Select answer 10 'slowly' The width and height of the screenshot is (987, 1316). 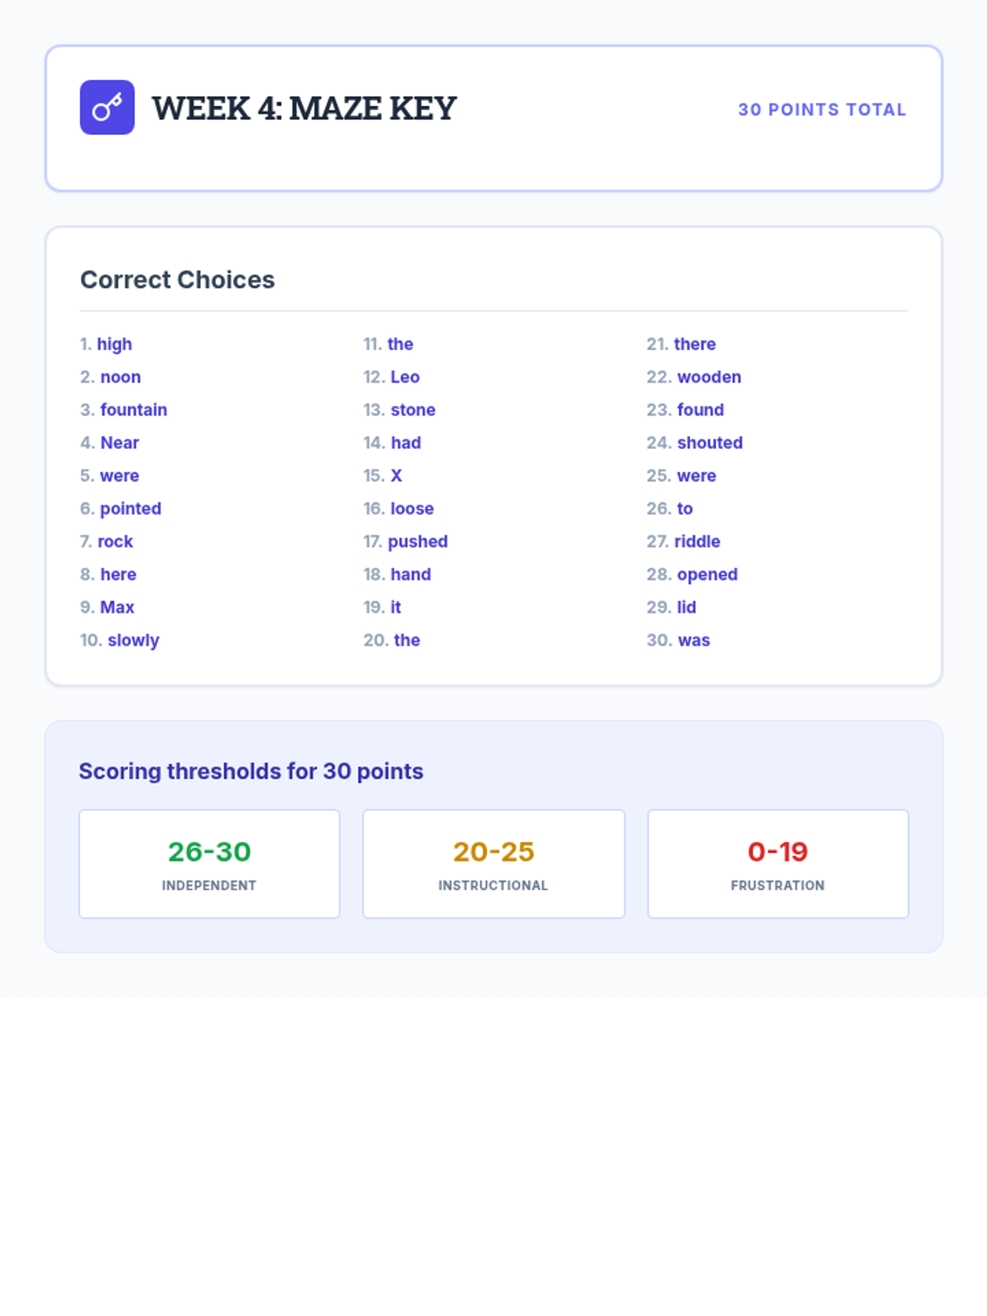tap(132, 640)
